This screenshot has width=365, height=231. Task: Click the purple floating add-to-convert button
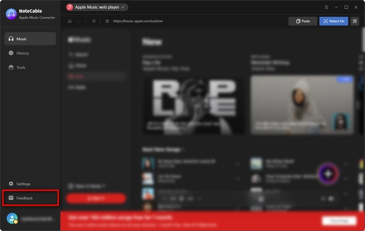[328, 174]
